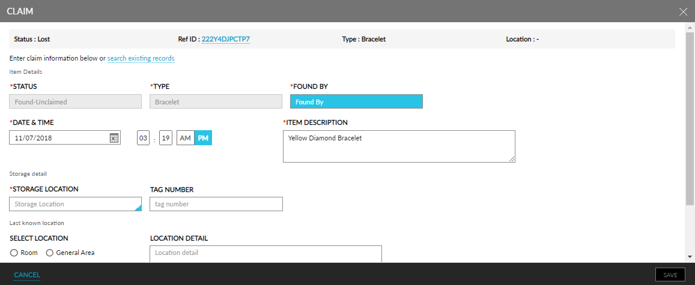Click into the tag number field

coord(216,204)
